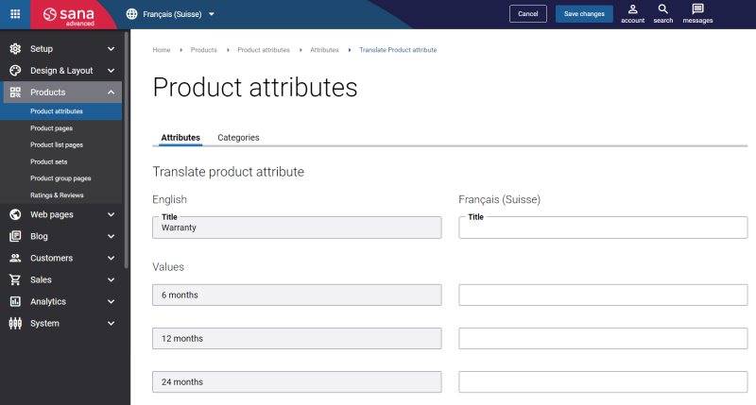
Task: Click the 'Product attributes' page heading
Action: (x=255, y=88)
